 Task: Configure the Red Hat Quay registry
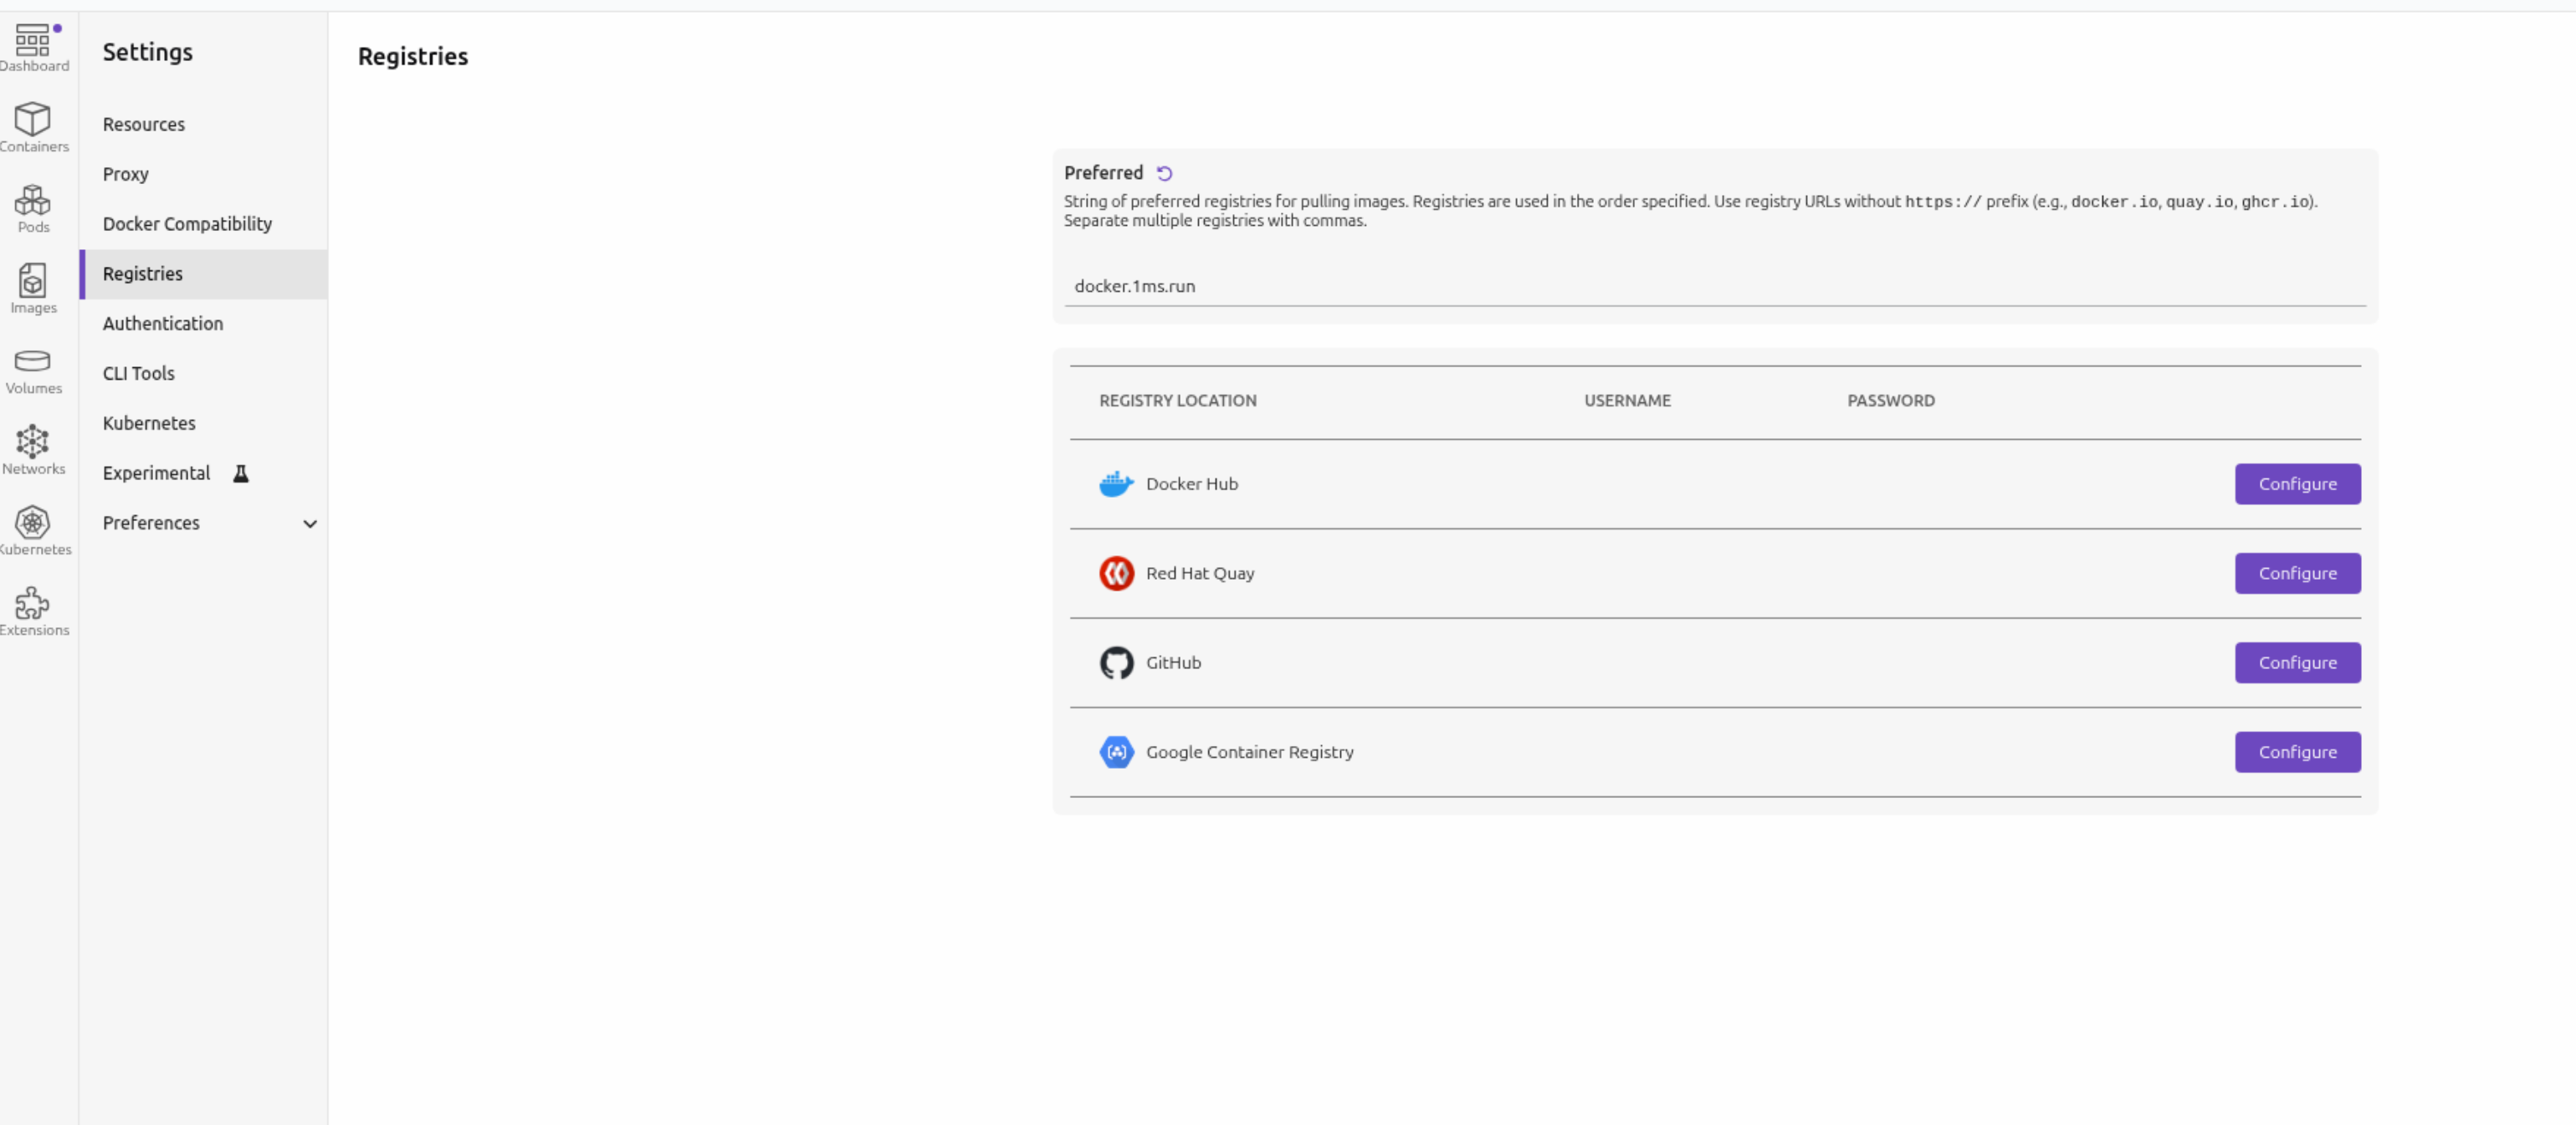coord(2297,573)
